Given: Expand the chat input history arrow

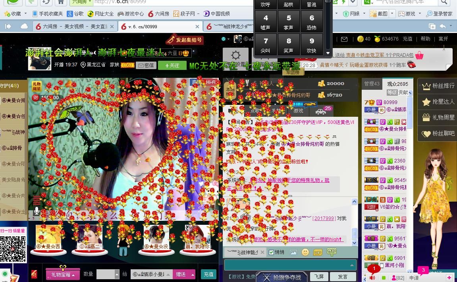Looking at the screenshot, I should click(352, 265).
